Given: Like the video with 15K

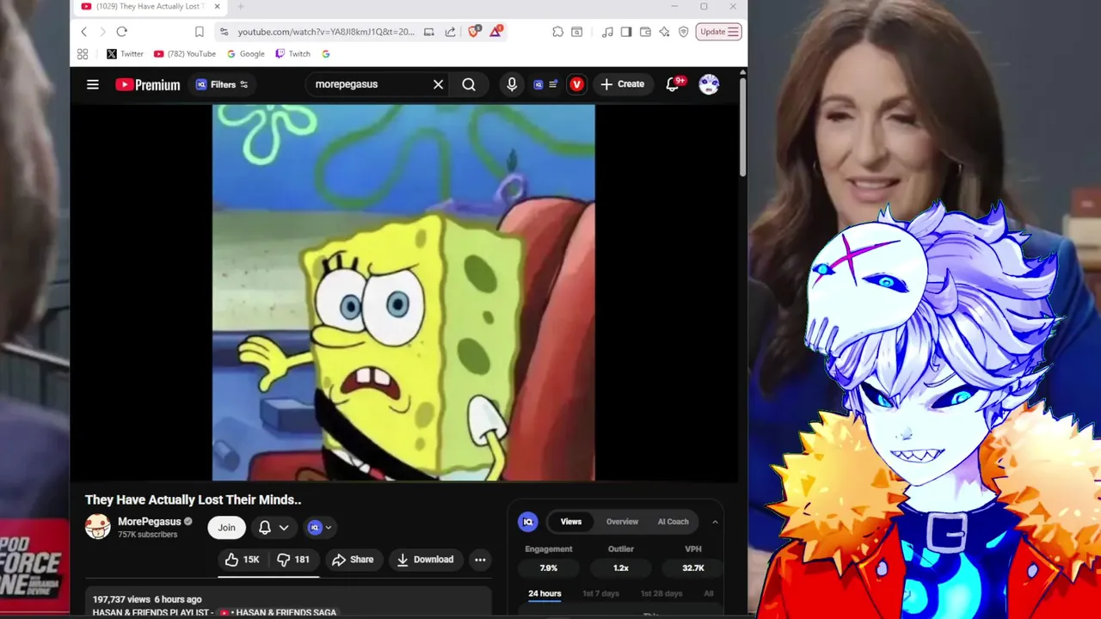Looking at the screenshot, I should point(242,560).
